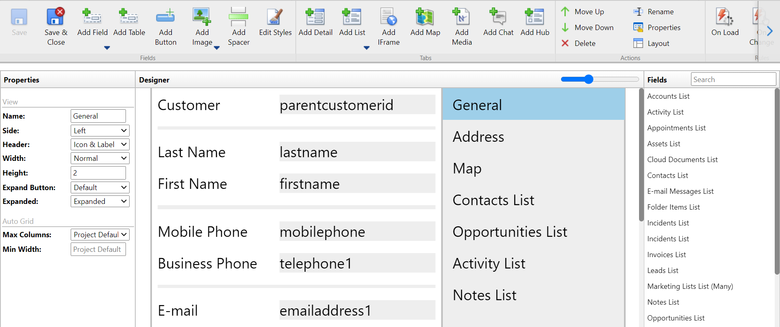Image resolution: width=780 pixels, height=327 pixels.
Task: Click the Add Spacer icon
Action: coord(238,17)
